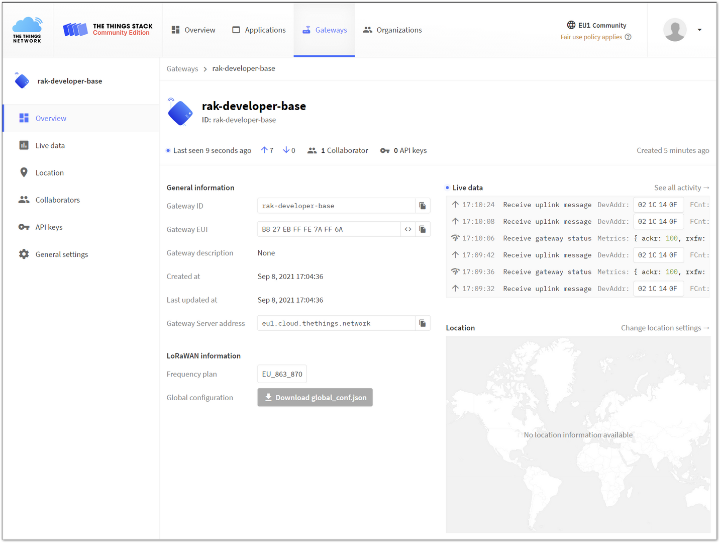Click the 17:09:32 uplink message row
This screenshot has height=543, width=720.
coord(578,289)
